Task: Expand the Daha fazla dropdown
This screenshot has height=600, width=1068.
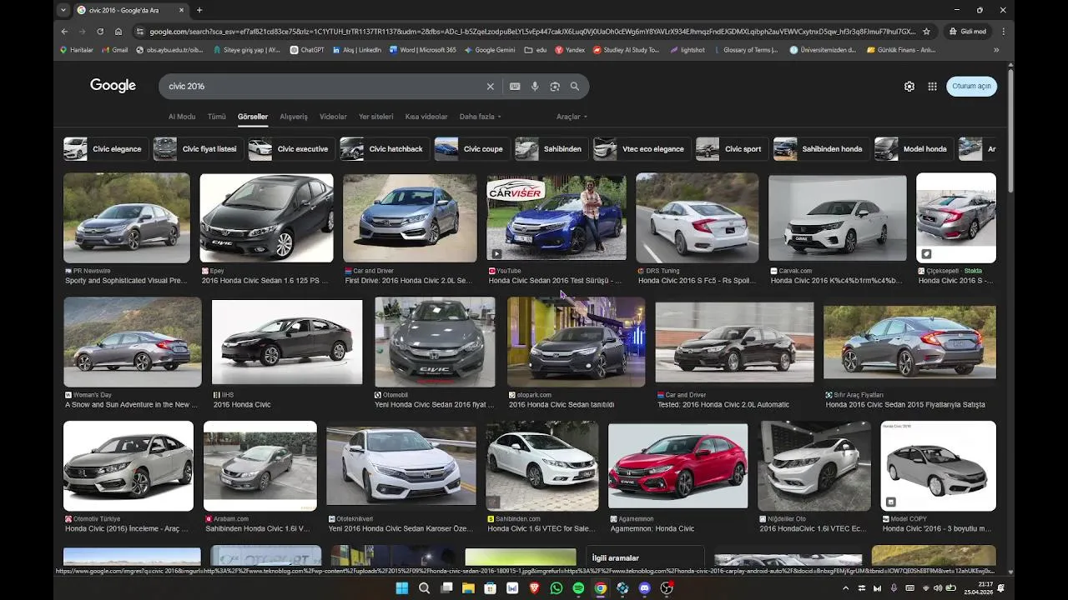Action: [481, 117]
